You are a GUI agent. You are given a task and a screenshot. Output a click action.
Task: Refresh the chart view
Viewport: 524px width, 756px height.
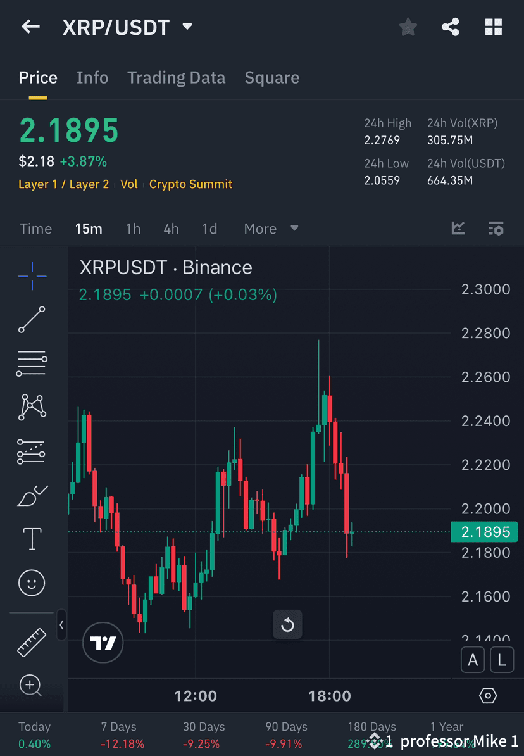[287, 624]
